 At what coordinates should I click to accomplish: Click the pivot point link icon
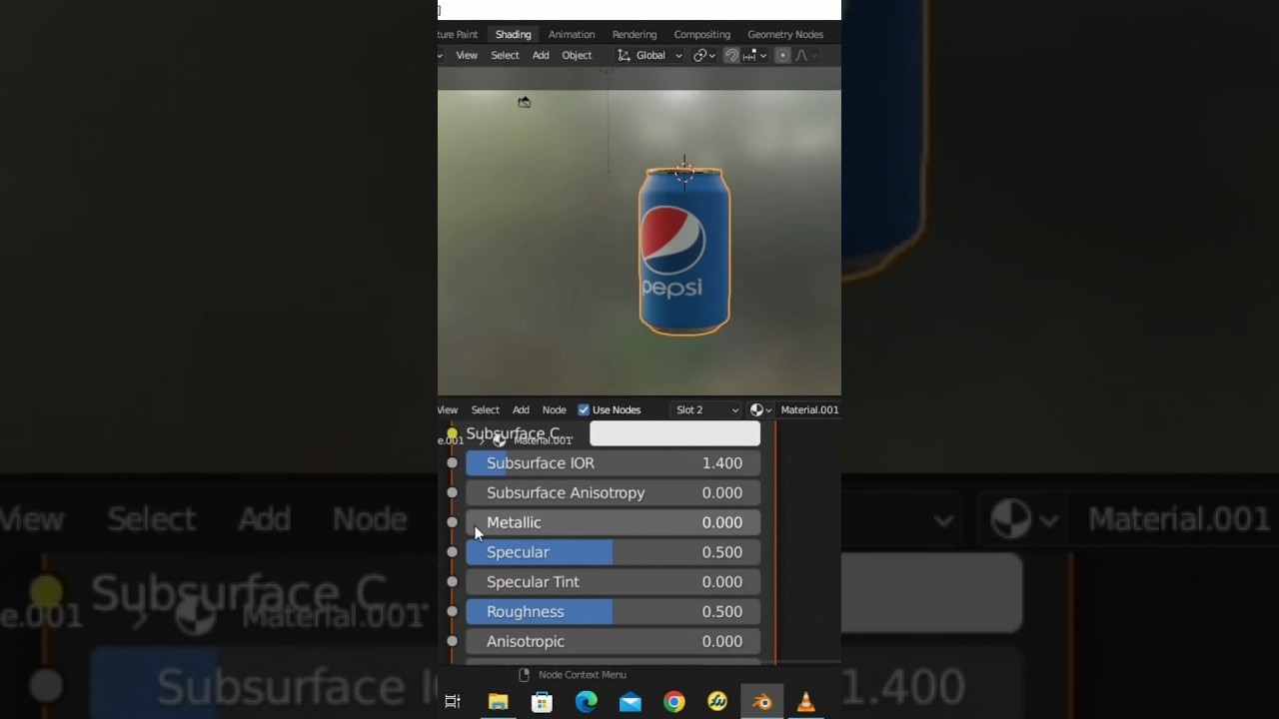point(699,55)
